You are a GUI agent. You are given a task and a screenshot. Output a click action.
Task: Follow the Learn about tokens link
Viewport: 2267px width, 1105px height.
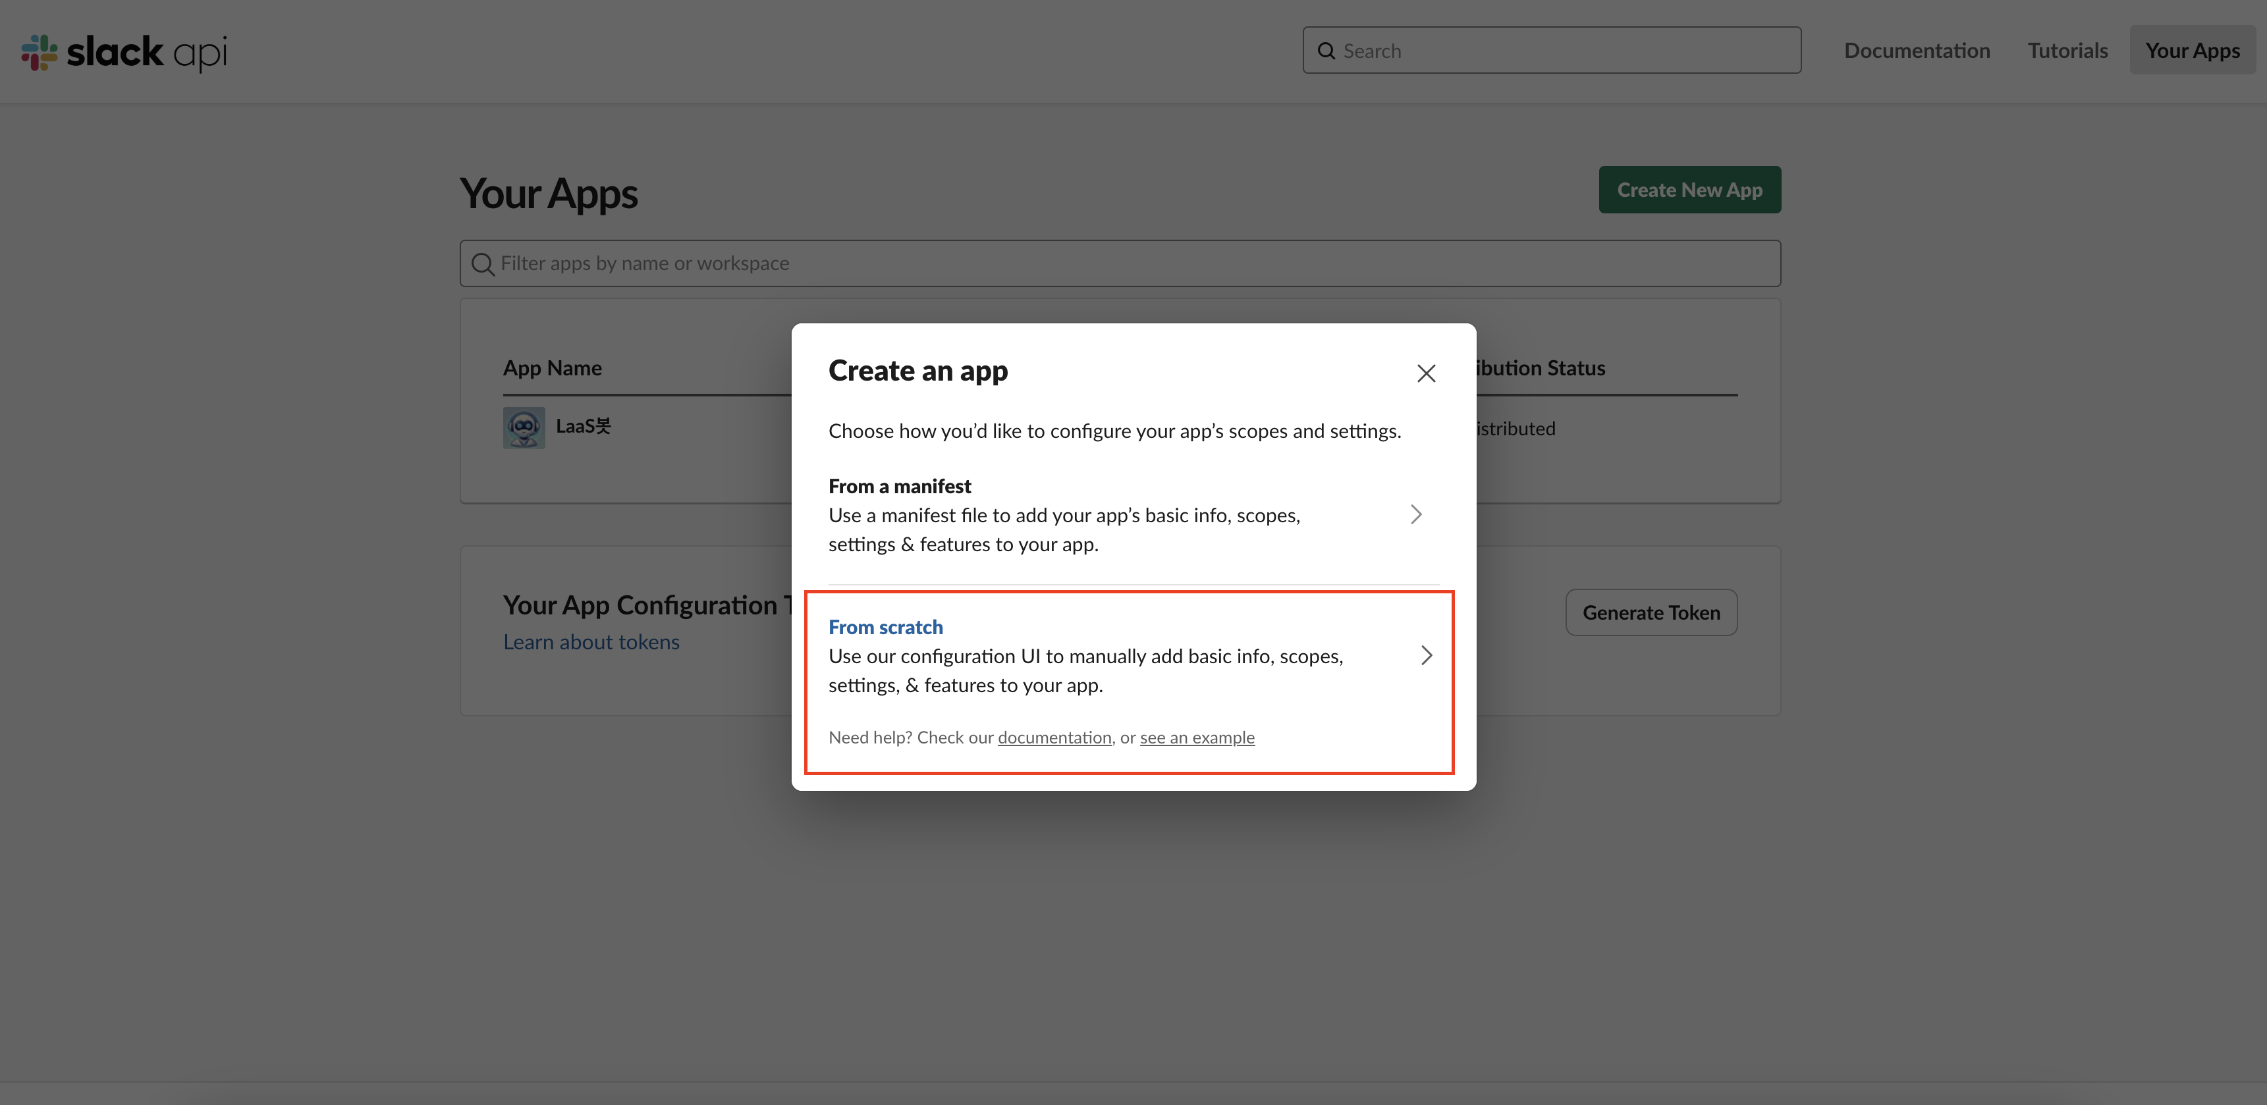591,642
